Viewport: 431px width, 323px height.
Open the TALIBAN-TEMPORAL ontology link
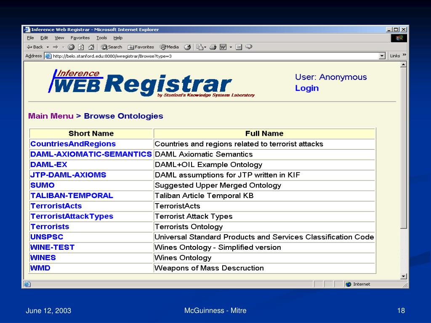point(72,196)
